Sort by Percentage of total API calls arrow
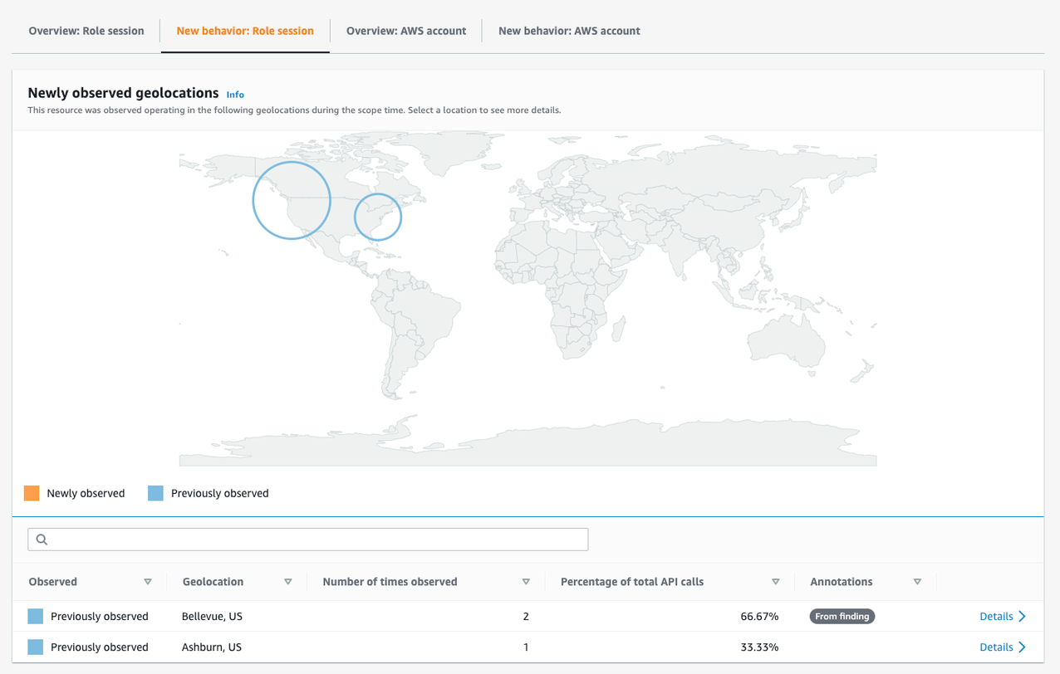Viewport: 1060px width, 674px height. [x=776, y=582]
